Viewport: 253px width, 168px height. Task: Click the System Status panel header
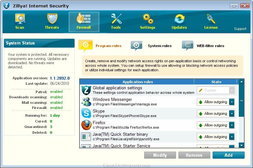click(39, 43)
